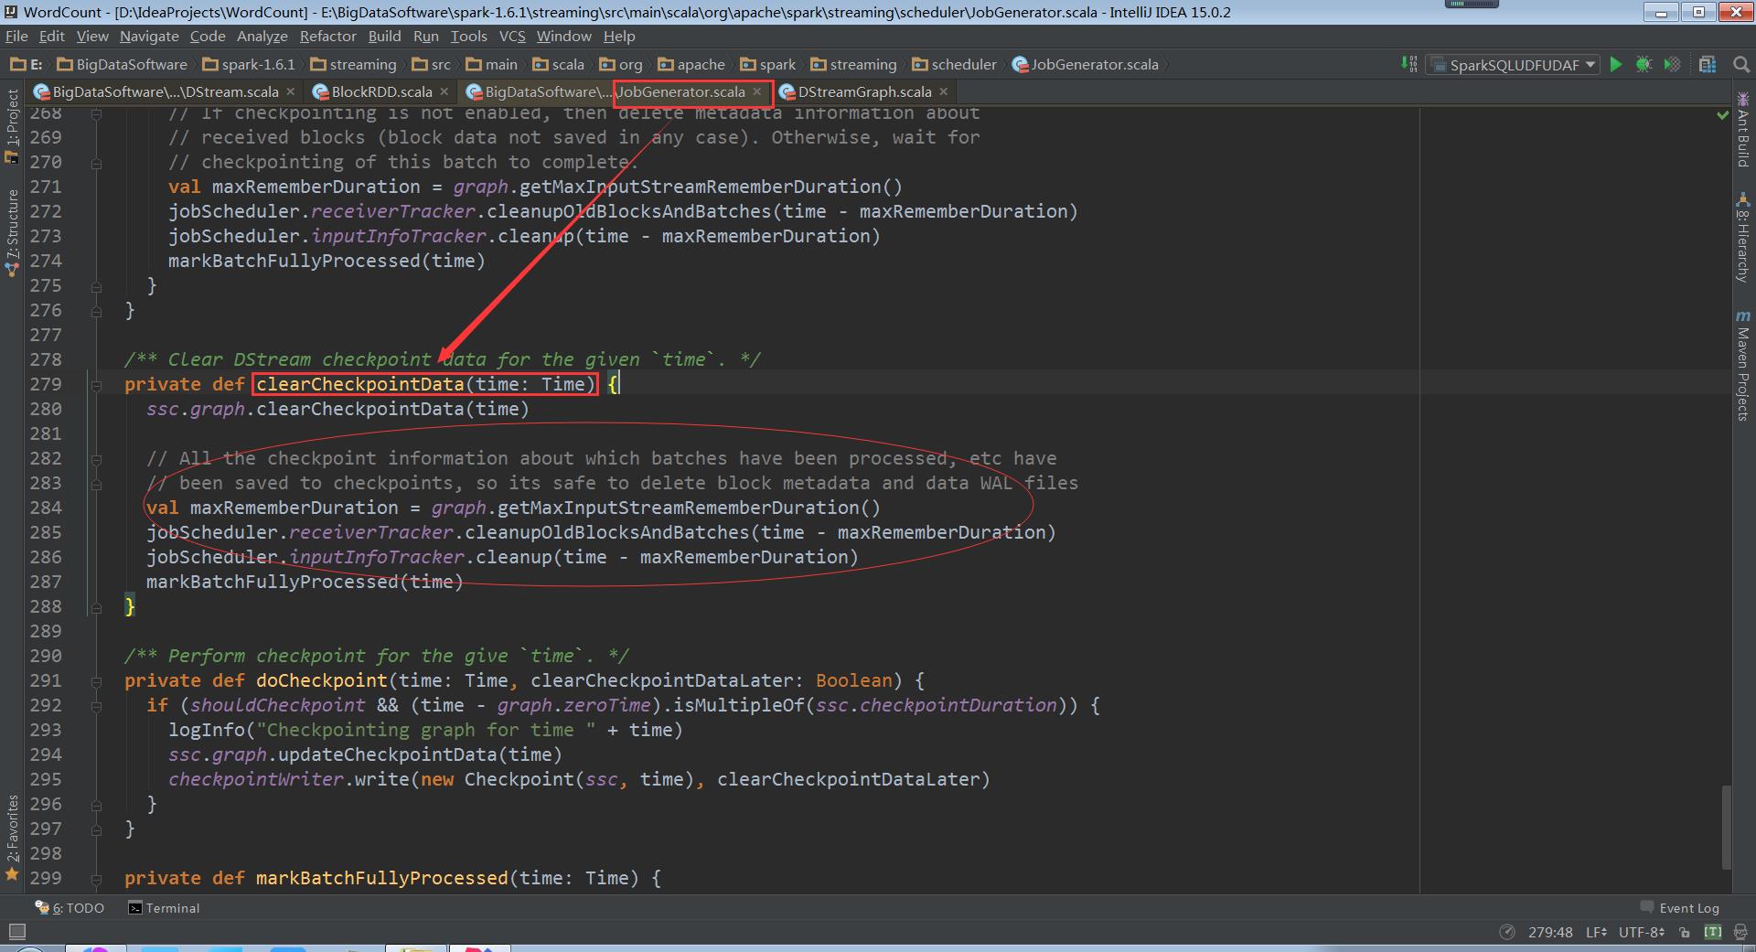Open the Structure tool window
Image resolution: width=1756 pixels, height=952 pixels.
click(12, 232)
